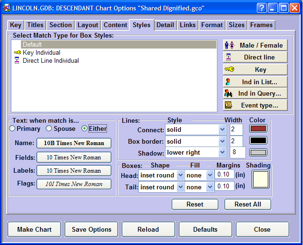
Task: Click the Ind in List icon
Action: (229, 82)
